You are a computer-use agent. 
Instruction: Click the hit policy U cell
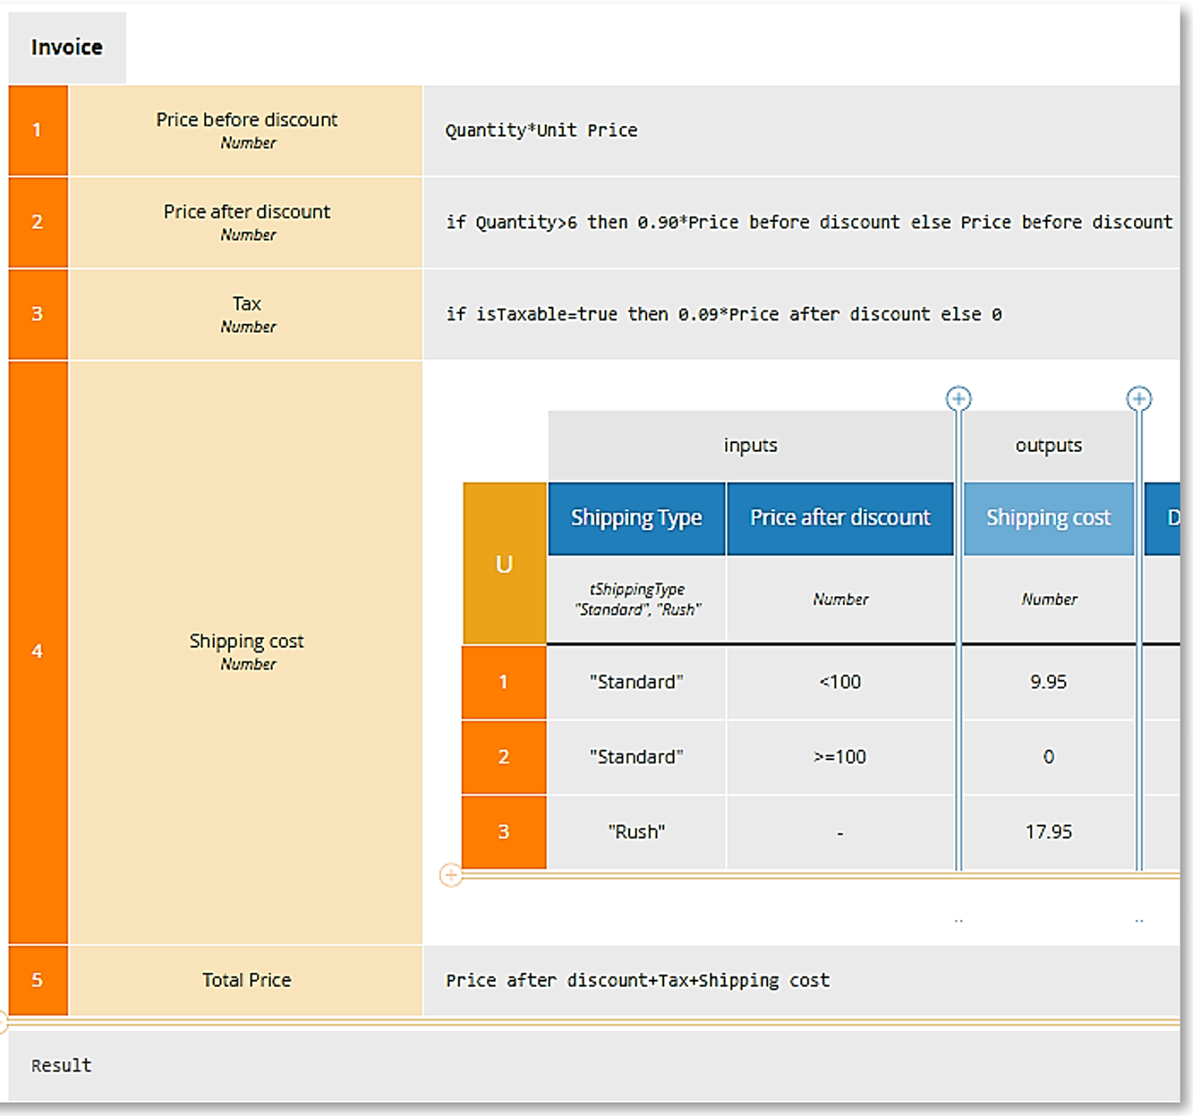[504, 563]
